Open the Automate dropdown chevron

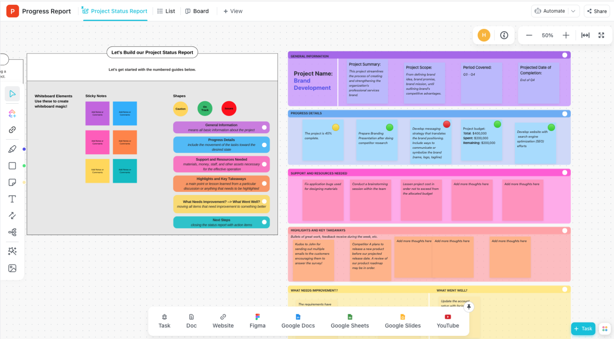point(574,11)
